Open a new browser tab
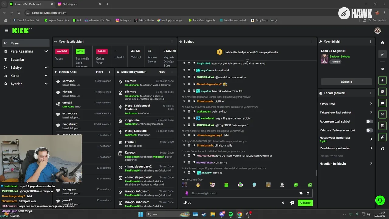The image size is (389, 219). 107,4
